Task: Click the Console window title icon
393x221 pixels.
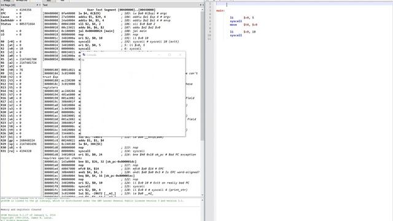Action: tap(84, 55)
